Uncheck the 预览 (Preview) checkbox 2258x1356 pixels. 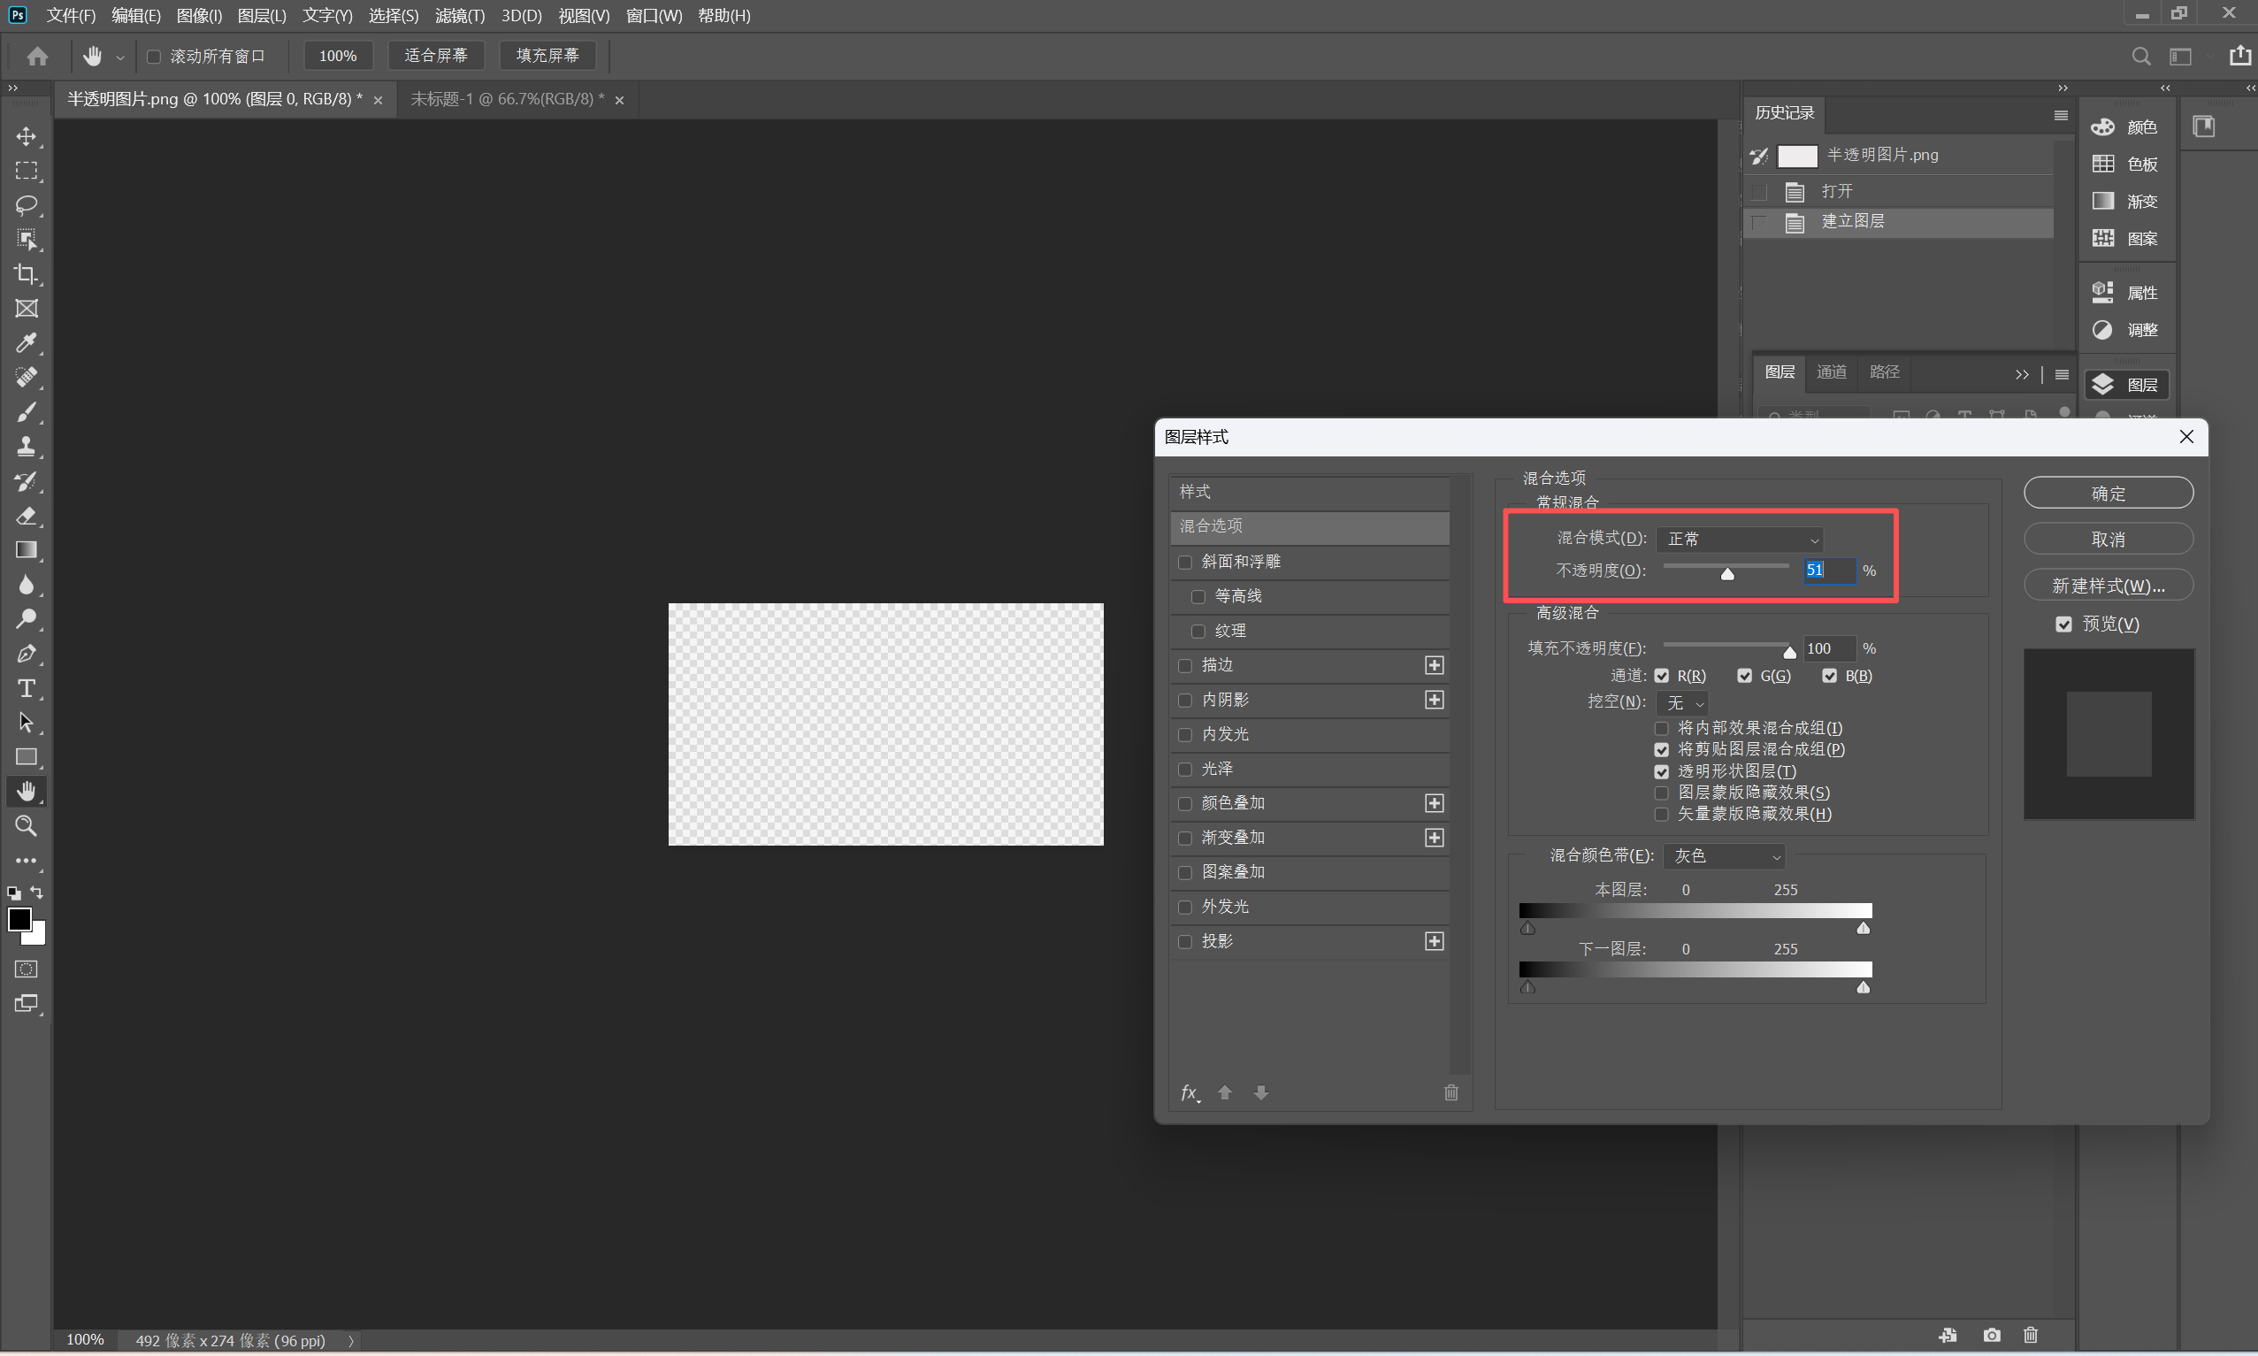pos(2063,624)
